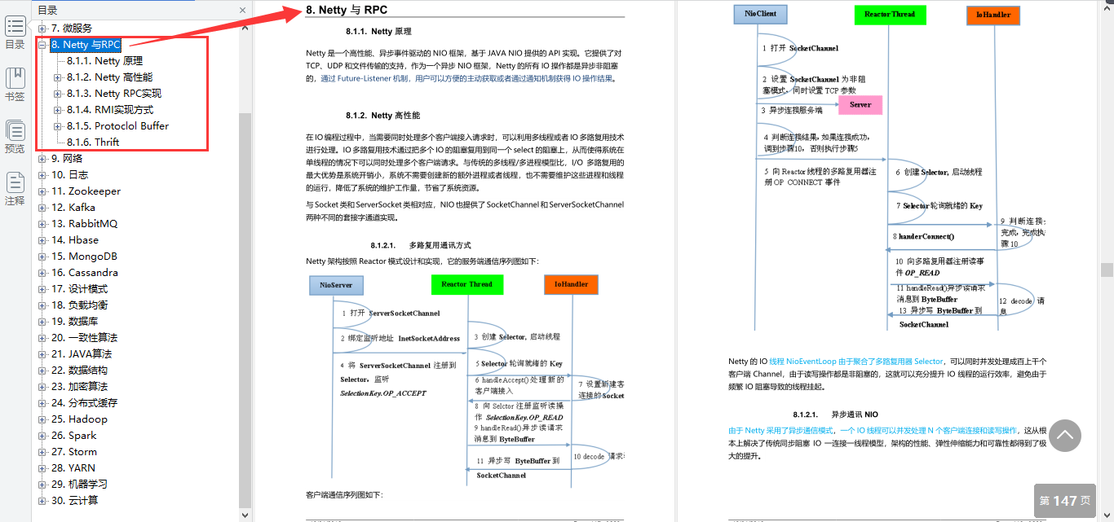The image size is (1114, 522).
Task: Click the outline panel vertical scrollbar thumb
Action: (x=245, y=309)
